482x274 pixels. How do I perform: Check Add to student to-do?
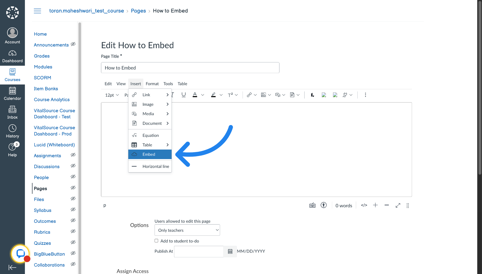pyautogui.click(x=156, y=241)
